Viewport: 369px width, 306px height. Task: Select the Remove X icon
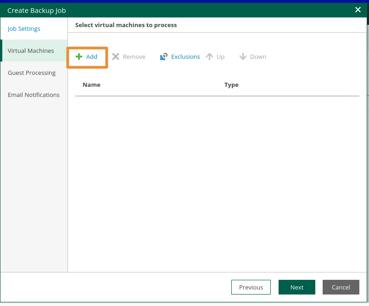pyautogui.click(x=116, y=57)
